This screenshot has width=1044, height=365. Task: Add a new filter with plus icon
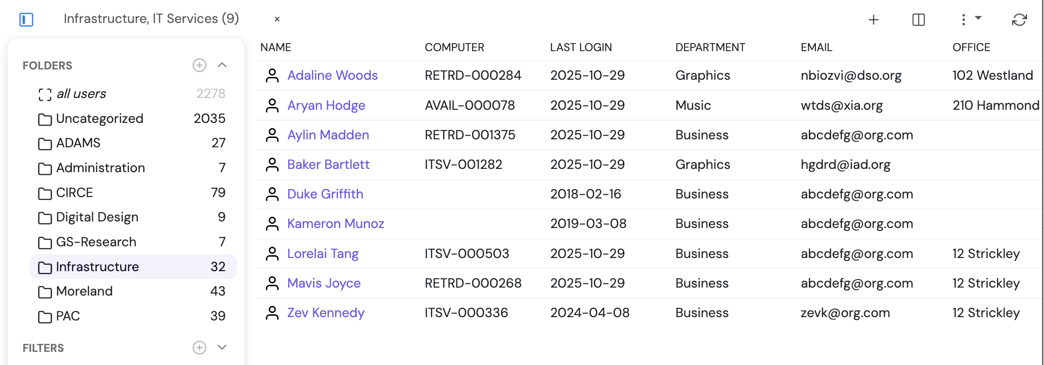200,348
